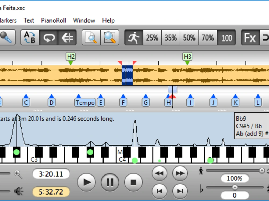
Task: Click the Pause button
Action: point(110,182)
